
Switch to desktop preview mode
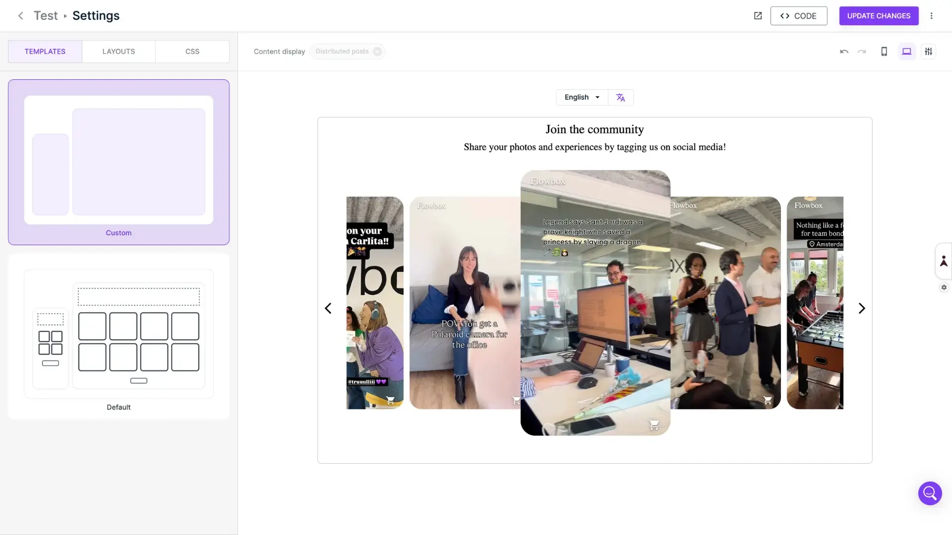(x=906, y=52)
